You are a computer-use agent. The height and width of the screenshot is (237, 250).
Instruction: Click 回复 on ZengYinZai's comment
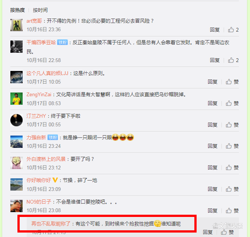pyautogui.click(x=213, y=103)
